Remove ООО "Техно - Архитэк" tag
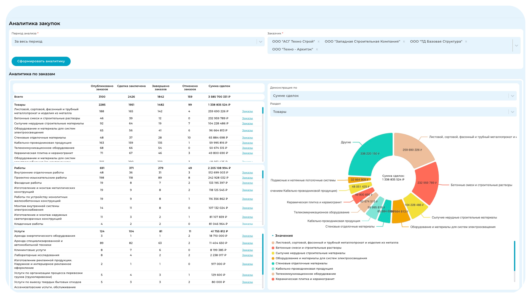Image resolution: width=531 pixels, height=299 pixels. [317, 50]
